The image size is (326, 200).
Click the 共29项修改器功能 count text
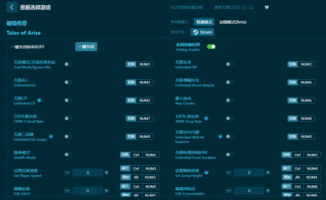coord(187,7)
